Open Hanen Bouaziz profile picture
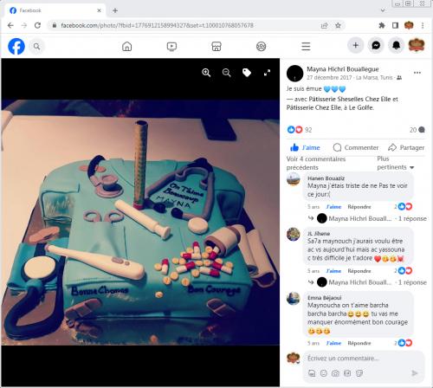The image size is (433, 388). click(294, 179)
